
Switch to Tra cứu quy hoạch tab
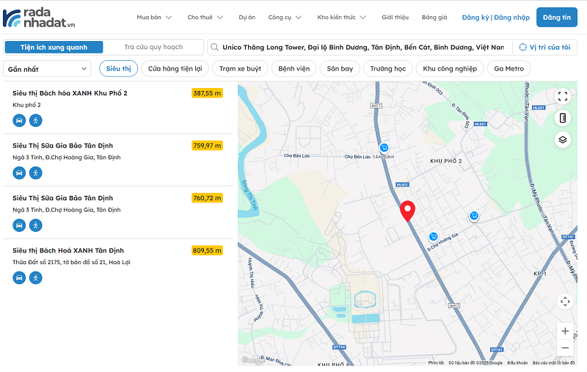point(153,47)
